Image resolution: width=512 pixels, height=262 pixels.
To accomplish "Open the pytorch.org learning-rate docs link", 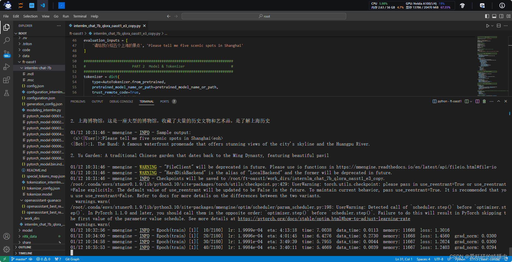I will (x=324, y=219).
